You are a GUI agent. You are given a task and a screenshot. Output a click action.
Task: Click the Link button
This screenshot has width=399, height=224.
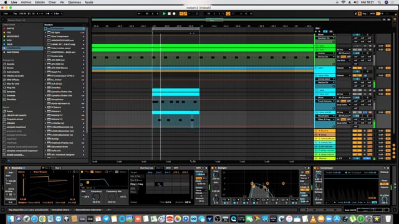[6, 14]
